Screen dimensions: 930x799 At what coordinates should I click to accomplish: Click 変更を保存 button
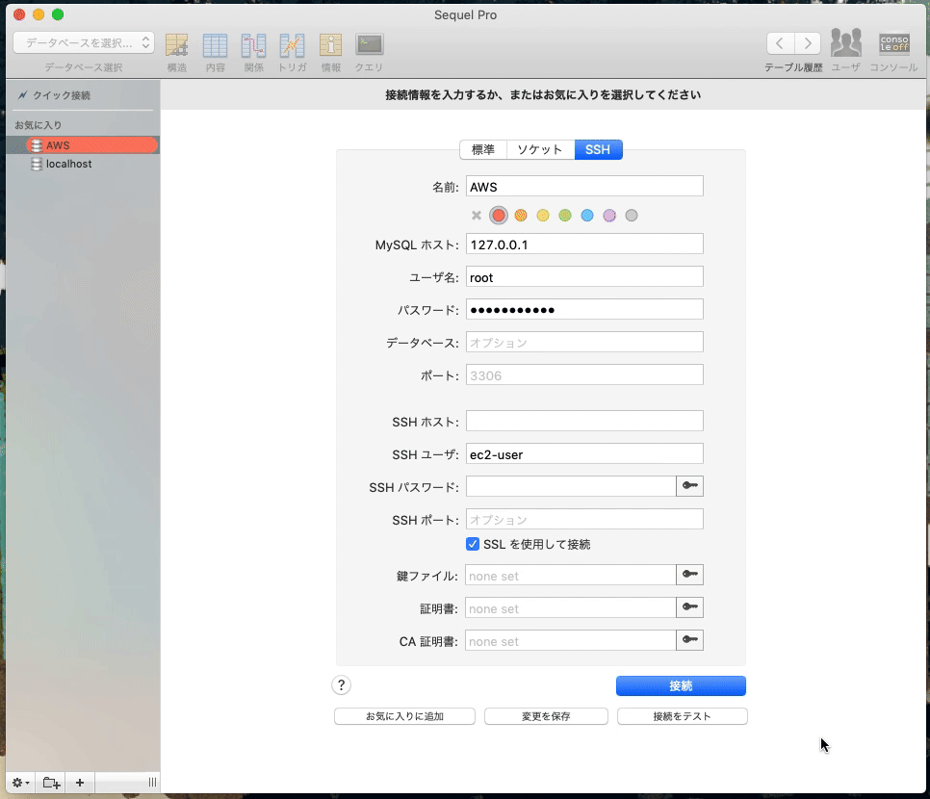546,716
